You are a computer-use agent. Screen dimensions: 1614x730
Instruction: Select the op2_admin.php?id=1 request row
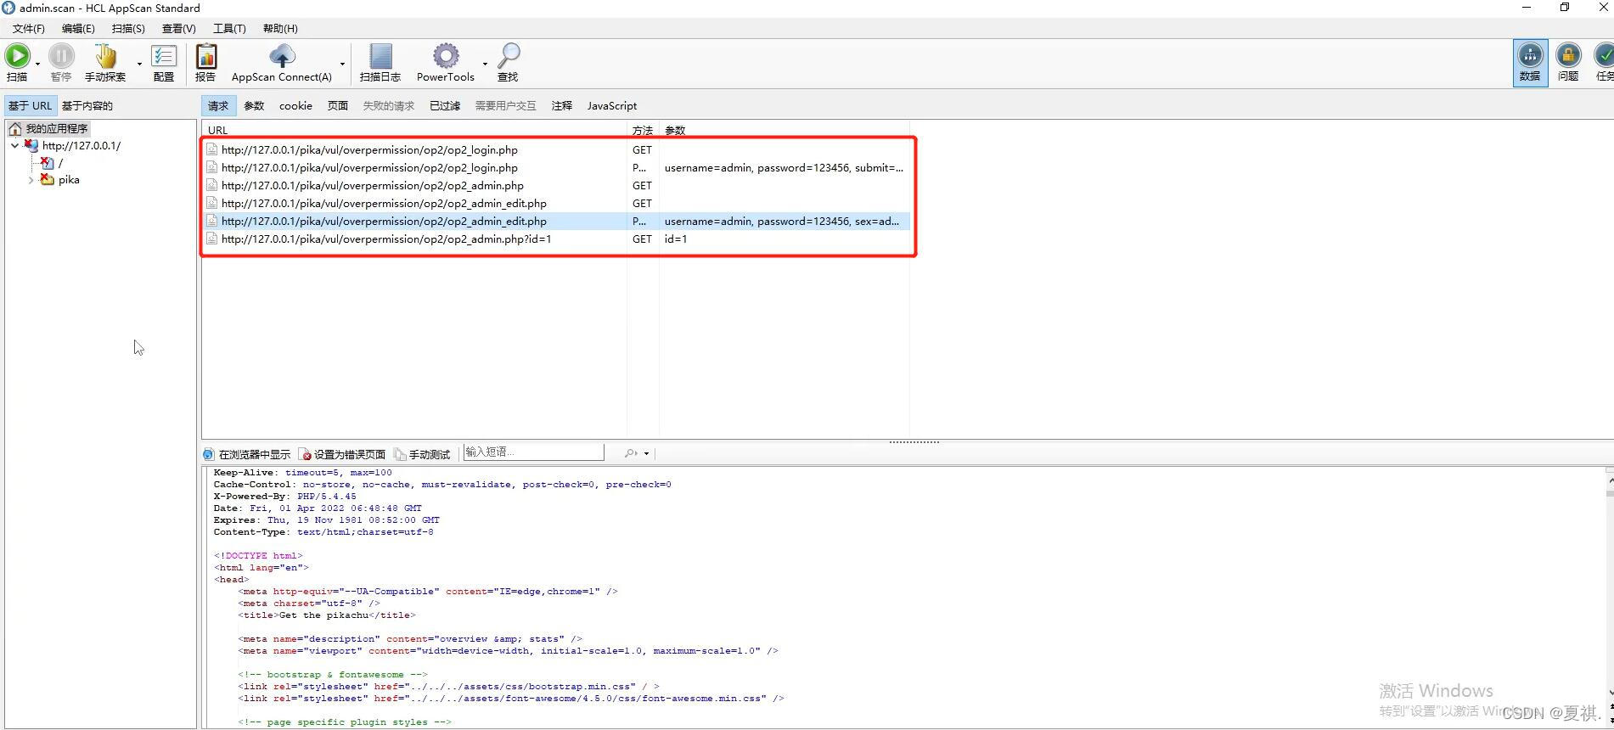click(557, 239)
